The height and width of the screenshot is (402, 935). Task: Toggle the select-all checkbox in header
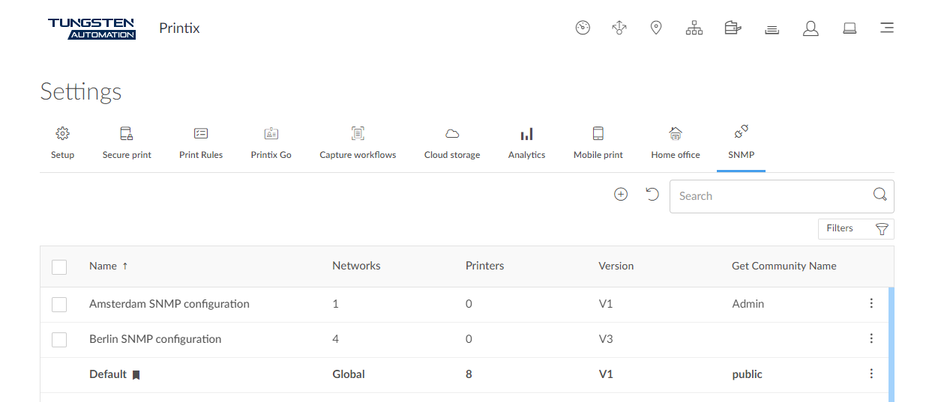click(59, 267)
